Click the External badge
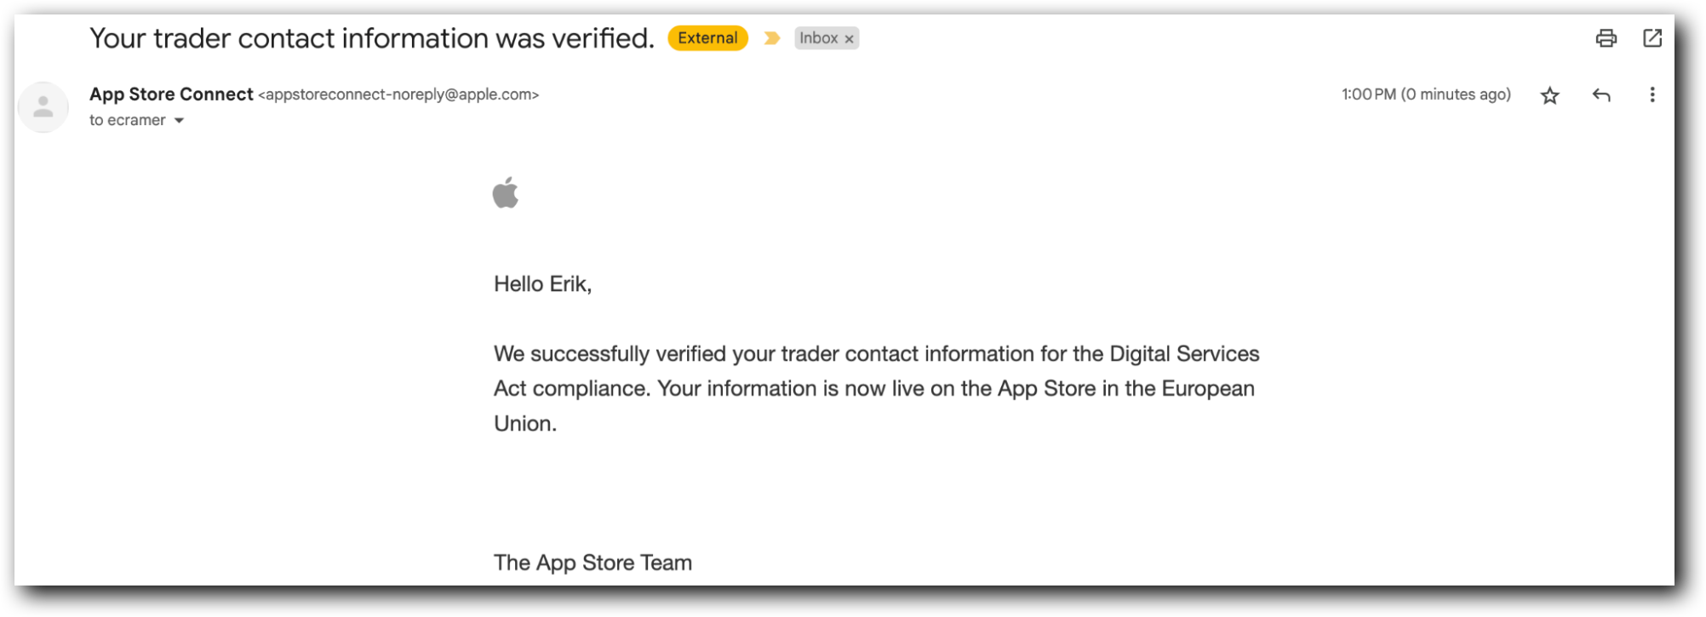 pos(707,37)
